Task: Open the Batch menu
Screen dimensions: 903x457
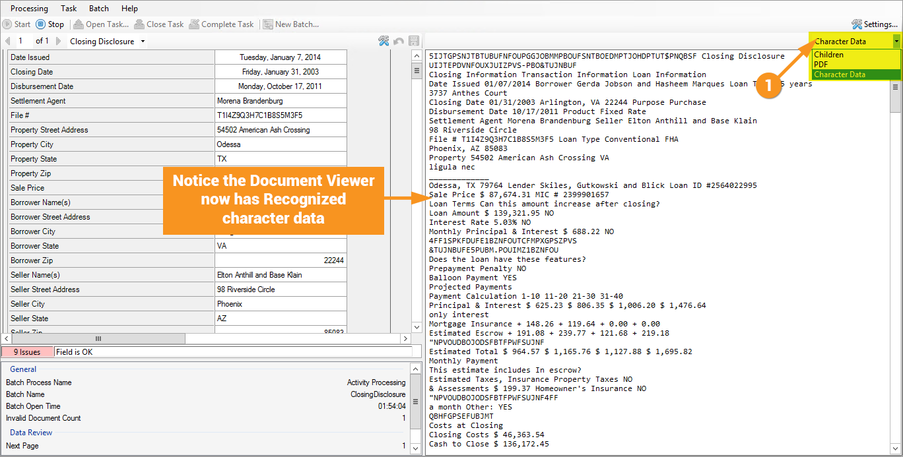Action: click(x=99, y=9)
